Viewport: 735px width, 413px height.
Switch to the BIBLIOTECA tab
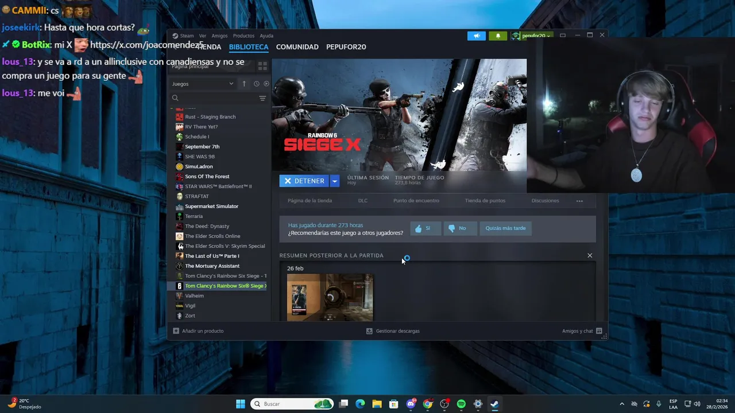click(x=249, y=47)
